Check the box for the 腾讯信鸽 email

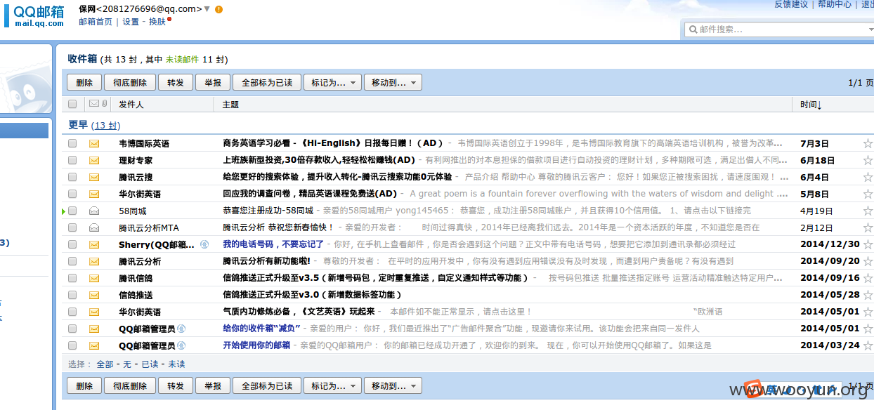[72, 278]
